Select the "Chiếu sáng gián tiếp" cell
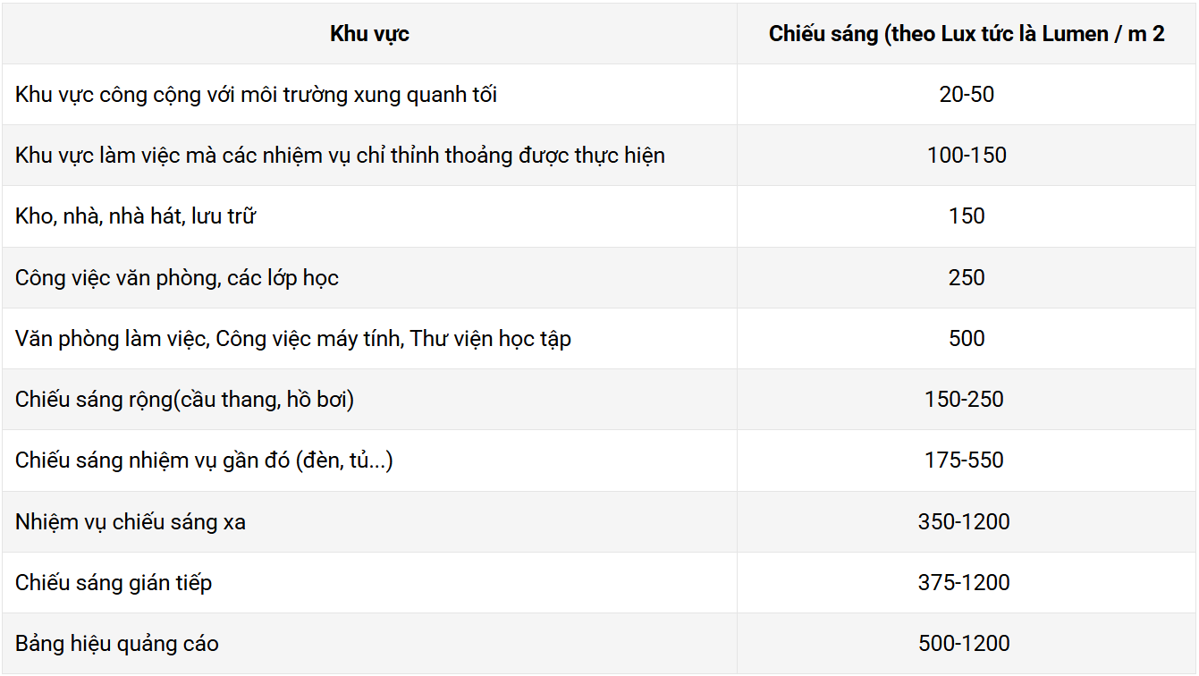 pyautogui.click(x=114, y=582)
